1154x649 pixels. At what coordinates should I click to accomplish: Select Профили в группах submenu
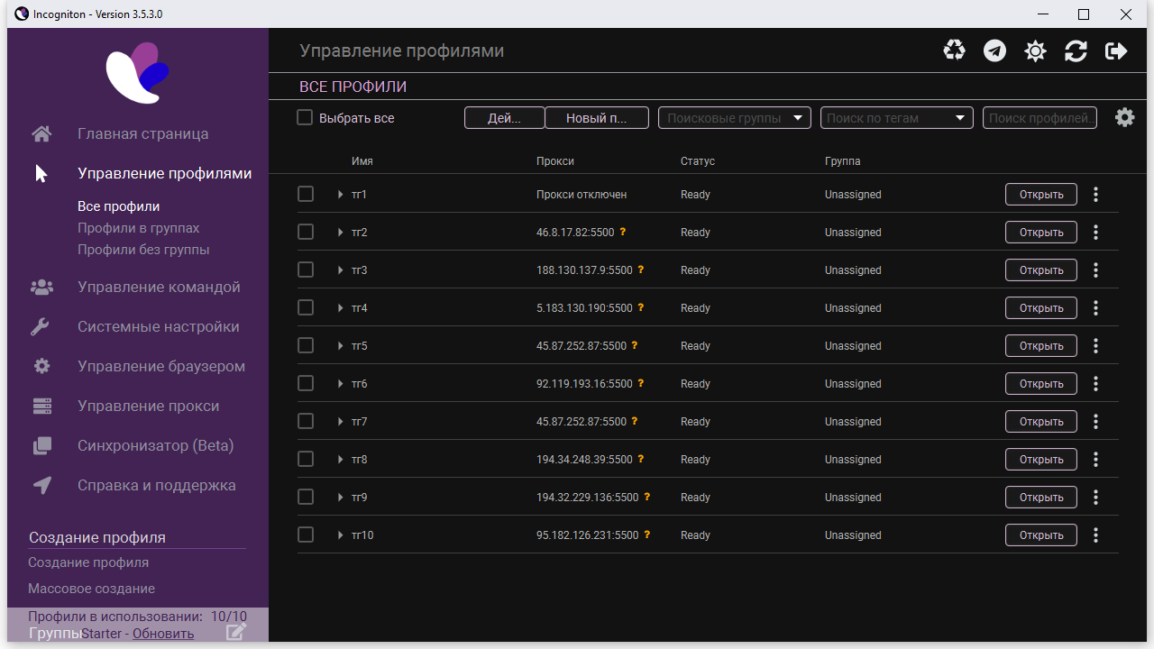pyautogui.click(x=139, y=228)
